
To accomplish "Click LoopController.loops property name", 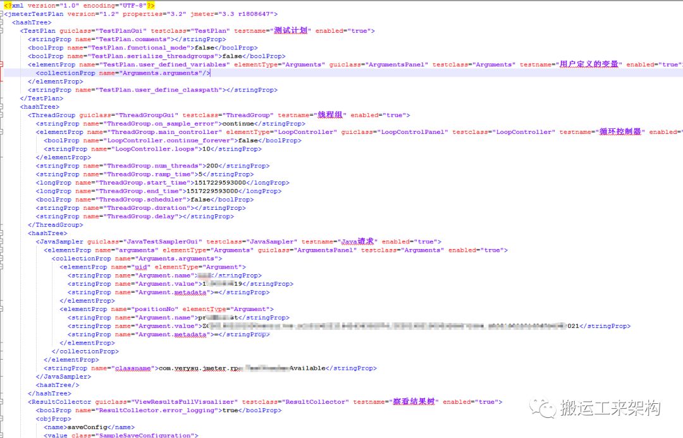I will click(155, 149).
